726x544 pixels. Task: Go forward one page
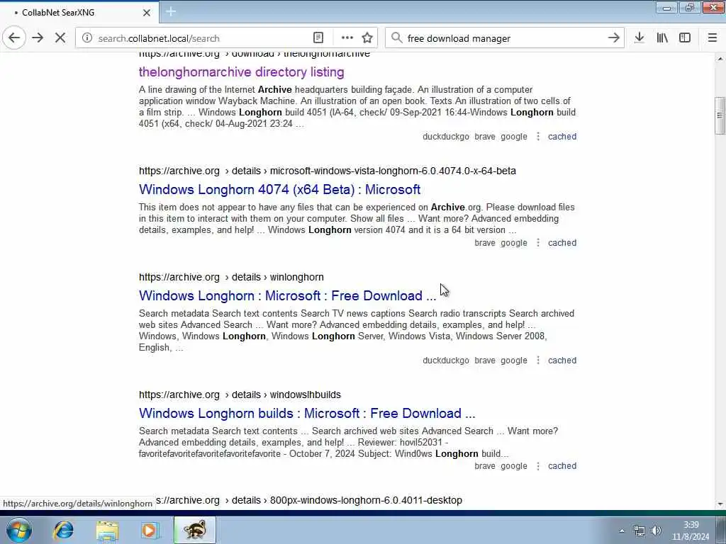[38, 38]
